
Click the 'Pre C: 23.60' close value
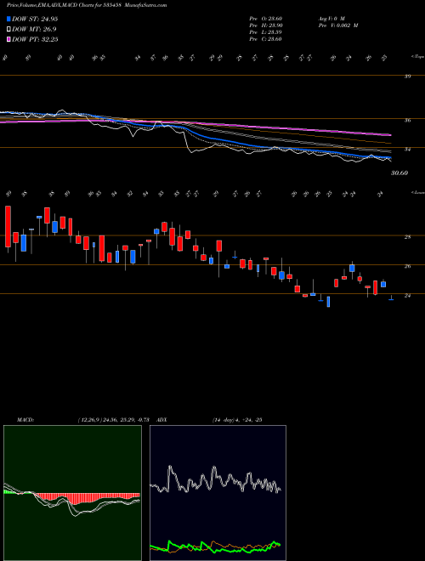(265, 39)
